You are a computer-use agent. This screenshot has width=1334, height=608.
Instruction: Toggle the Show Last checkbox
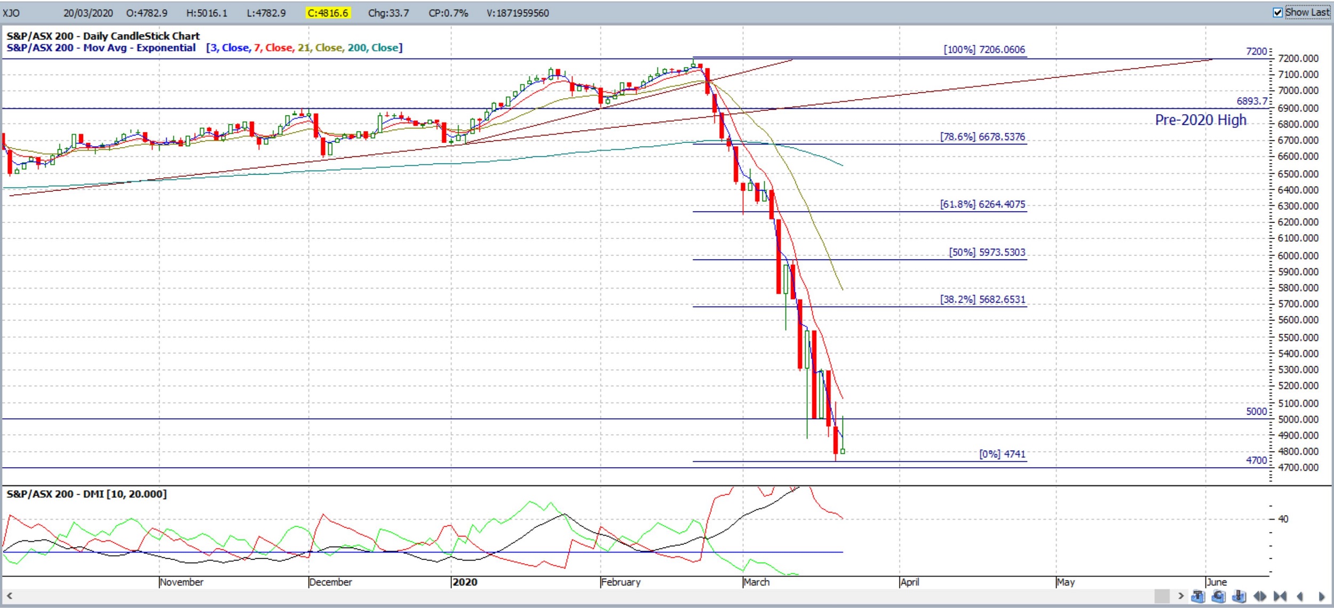pyautogui.click(x=1277, y=12)
